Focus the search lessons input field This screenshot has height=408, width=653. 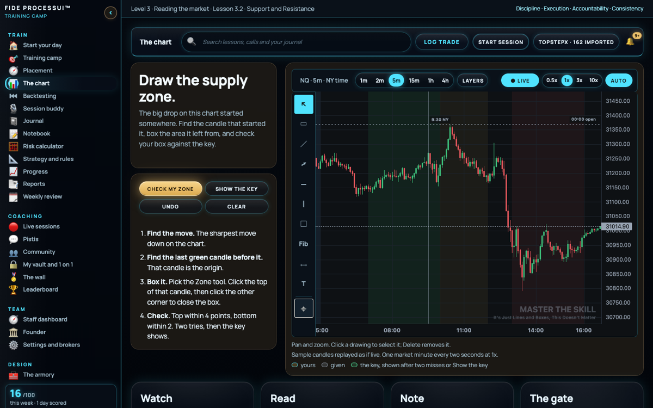click(296, 42)
